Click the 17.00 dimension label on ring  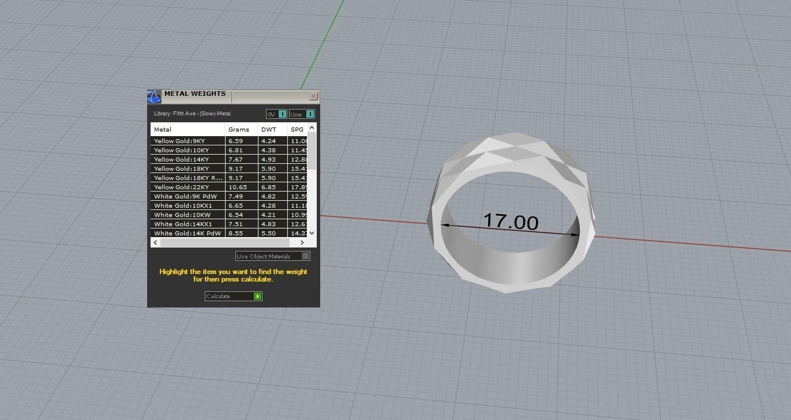tap(511, 222)
